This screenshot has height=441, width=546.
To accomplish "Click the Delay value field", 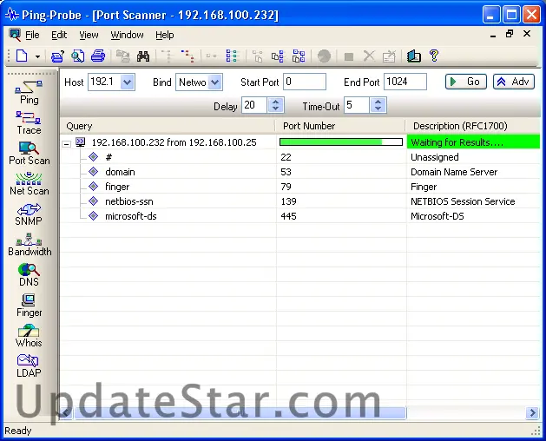I will point(254,105).
